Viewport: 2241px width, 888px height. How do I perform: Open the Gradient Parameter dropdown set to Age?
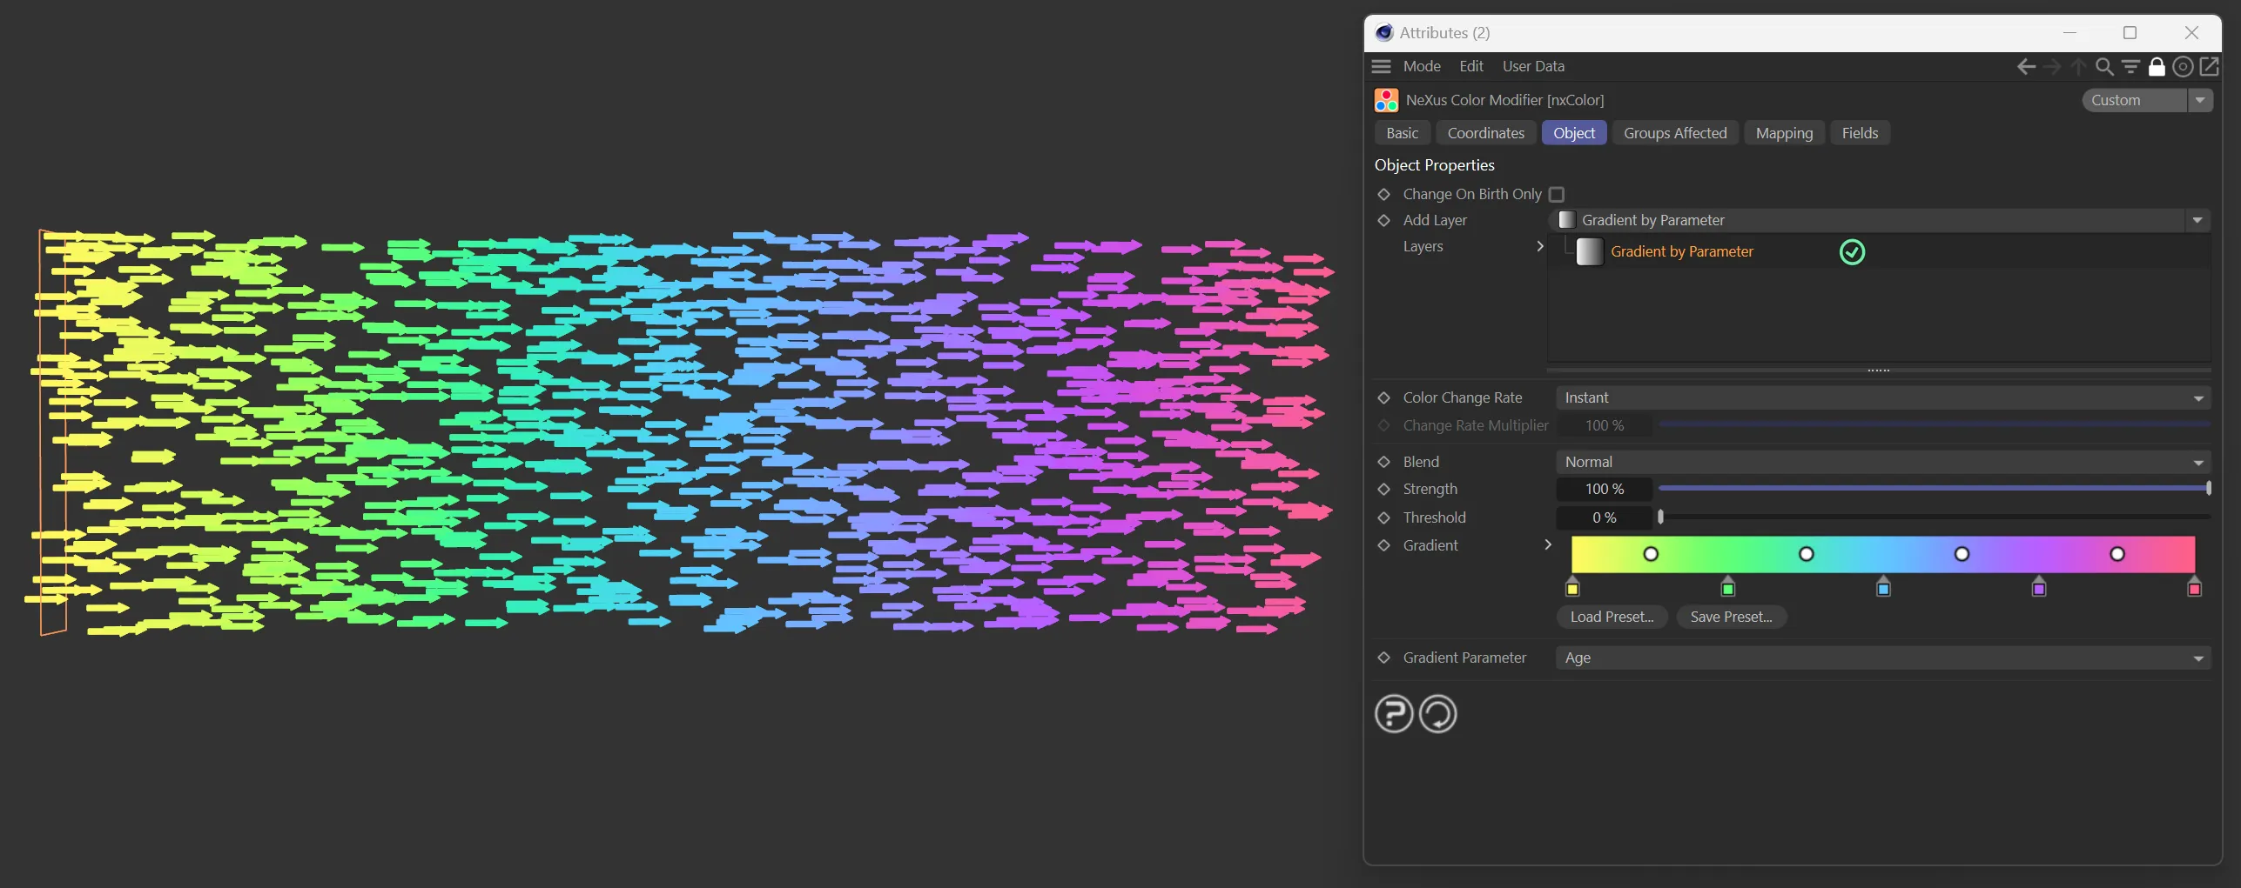[x=1882, y=658]
